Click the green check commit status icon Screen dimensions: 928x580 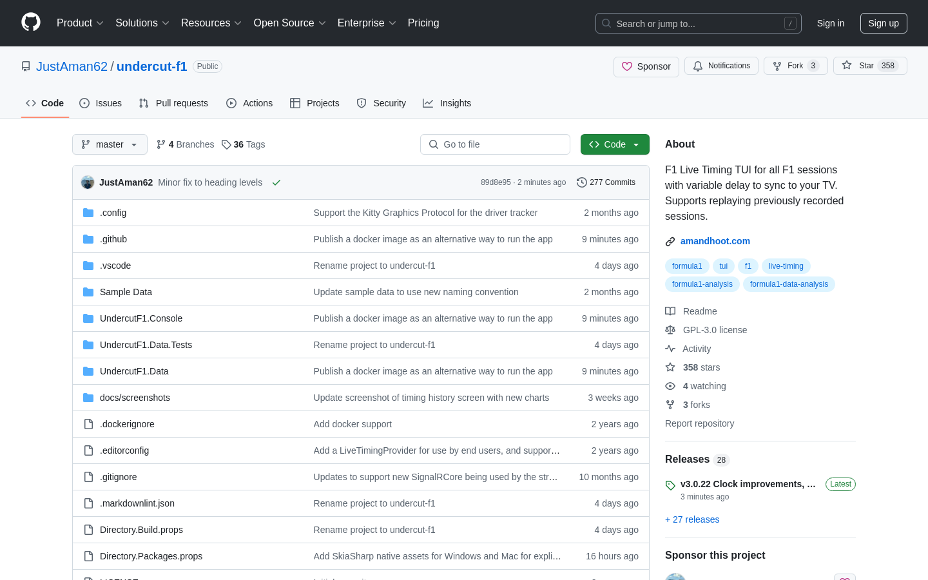[x=276, y=182]
